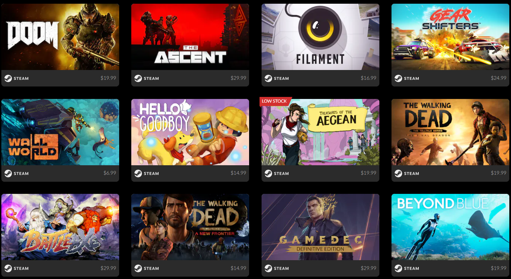Click the Steam icon under Gamedec
This screenshot has width=511, height=279.
pyautogui.click(x=268, y=268)
